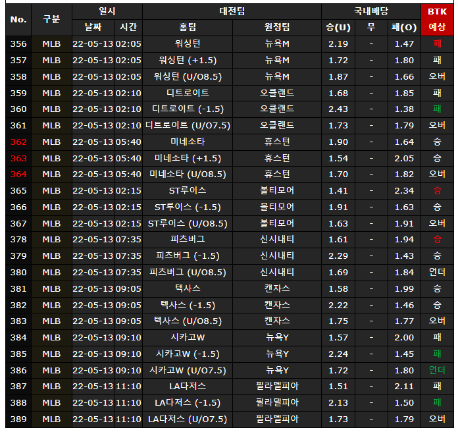The image size is (458, 432).
Task: Select red row number 364
Action: pyautogui.click(x=18, y=175)
